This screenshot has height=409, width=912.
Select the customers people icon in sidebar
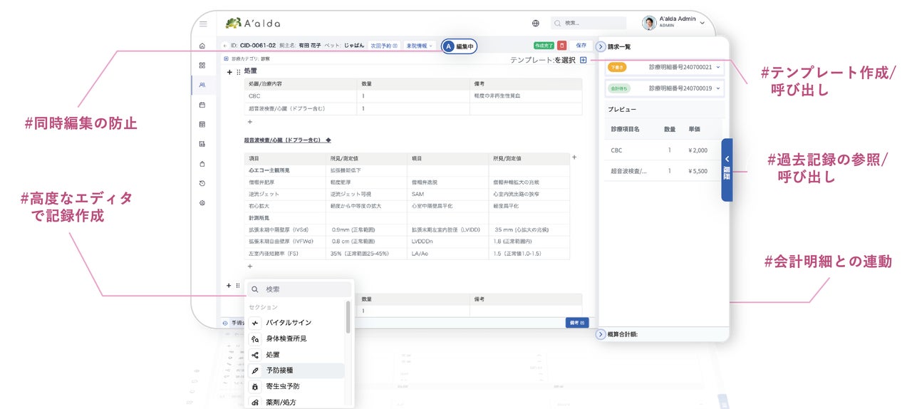tap(202, 85)
